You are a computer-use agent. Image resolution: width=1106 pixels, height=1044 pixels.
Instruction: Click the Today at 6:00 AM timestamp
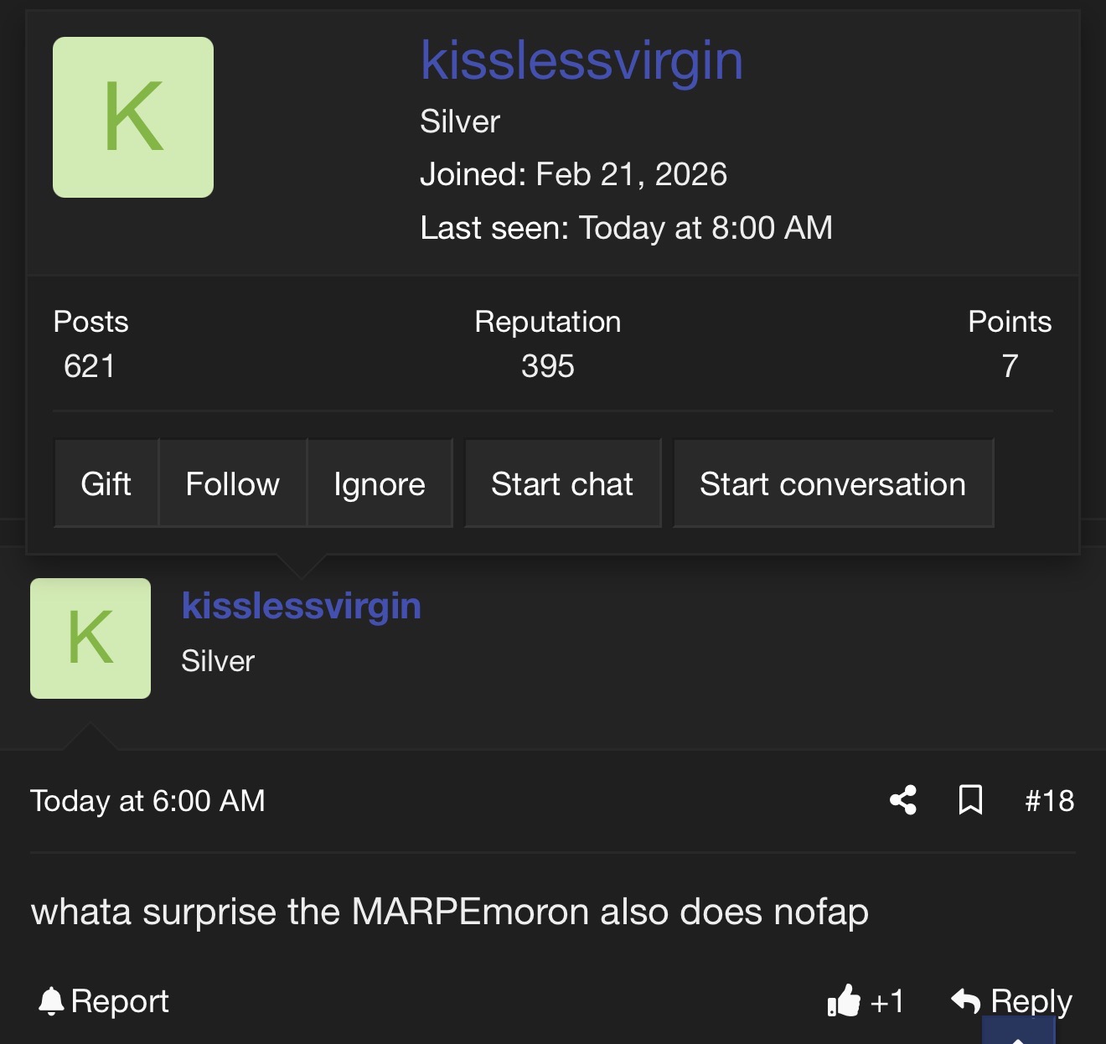click(x=147, y=800)
